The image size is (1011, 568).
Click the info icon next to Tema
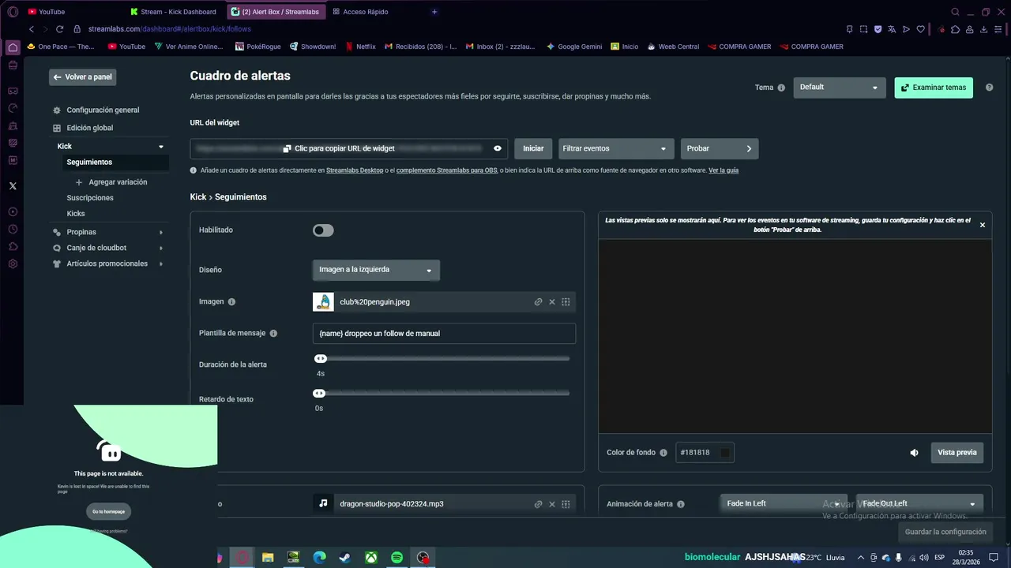pyautogui.click(x=781, y=88)
